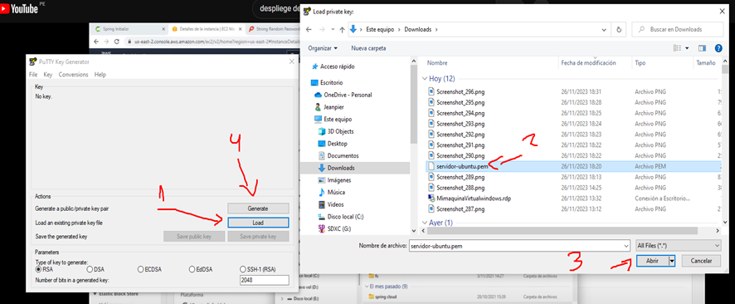Select the Imágenes folder
Viewport: 735px width, 304px height.
click(x=334, y=180)
